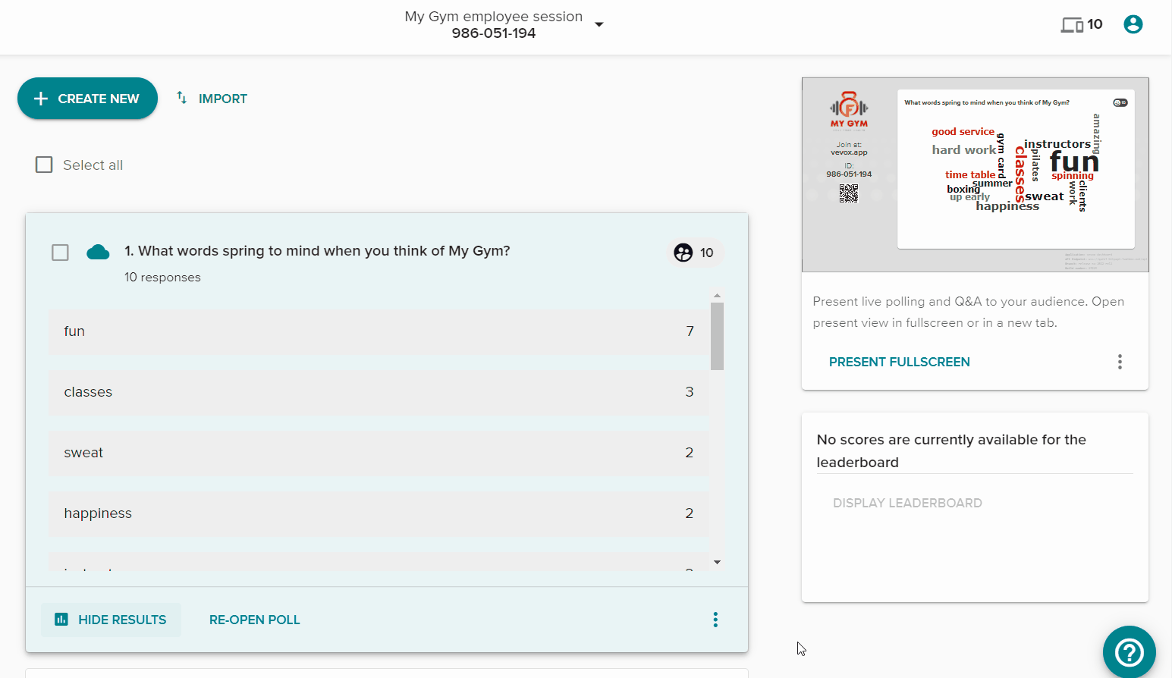Click the QR code in the present preview
The width and height of the screenshot is (1172, 678).
[849, 193]
